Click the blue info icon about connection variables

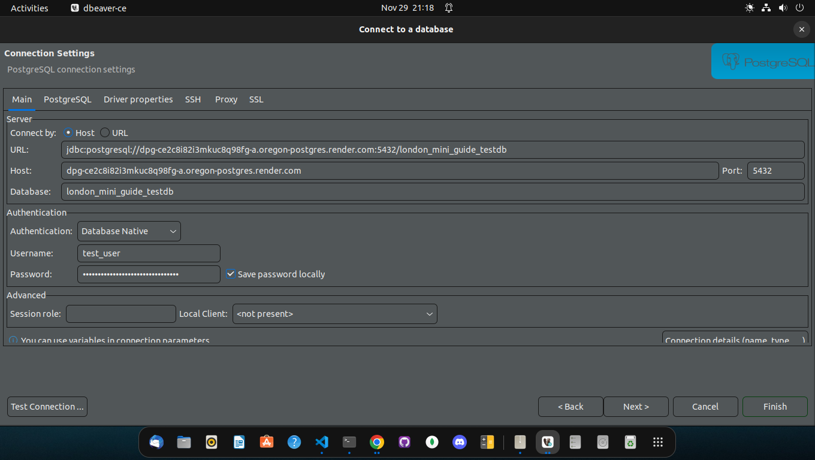tap(13, 340)
